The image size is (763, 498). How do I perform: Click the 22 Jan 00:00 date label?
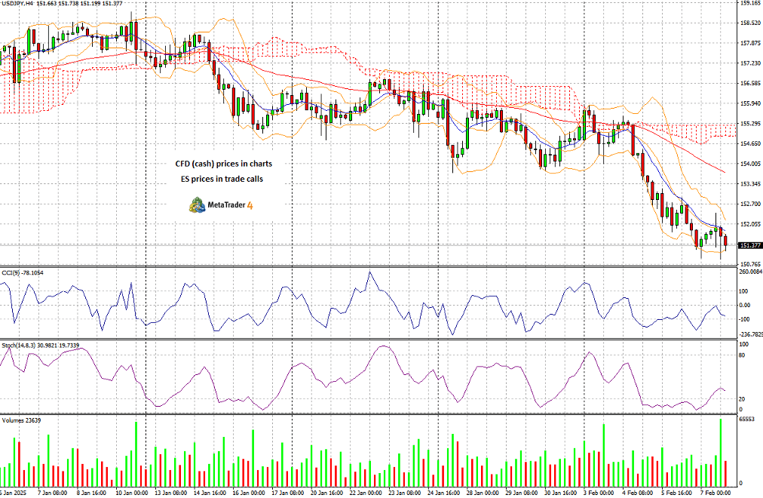click(366, 493)
